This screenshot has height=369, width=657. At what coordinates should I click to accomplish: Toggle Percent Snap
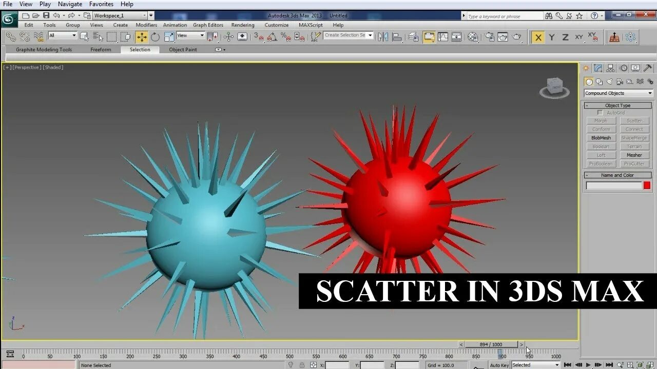click(x=286, y=37)
